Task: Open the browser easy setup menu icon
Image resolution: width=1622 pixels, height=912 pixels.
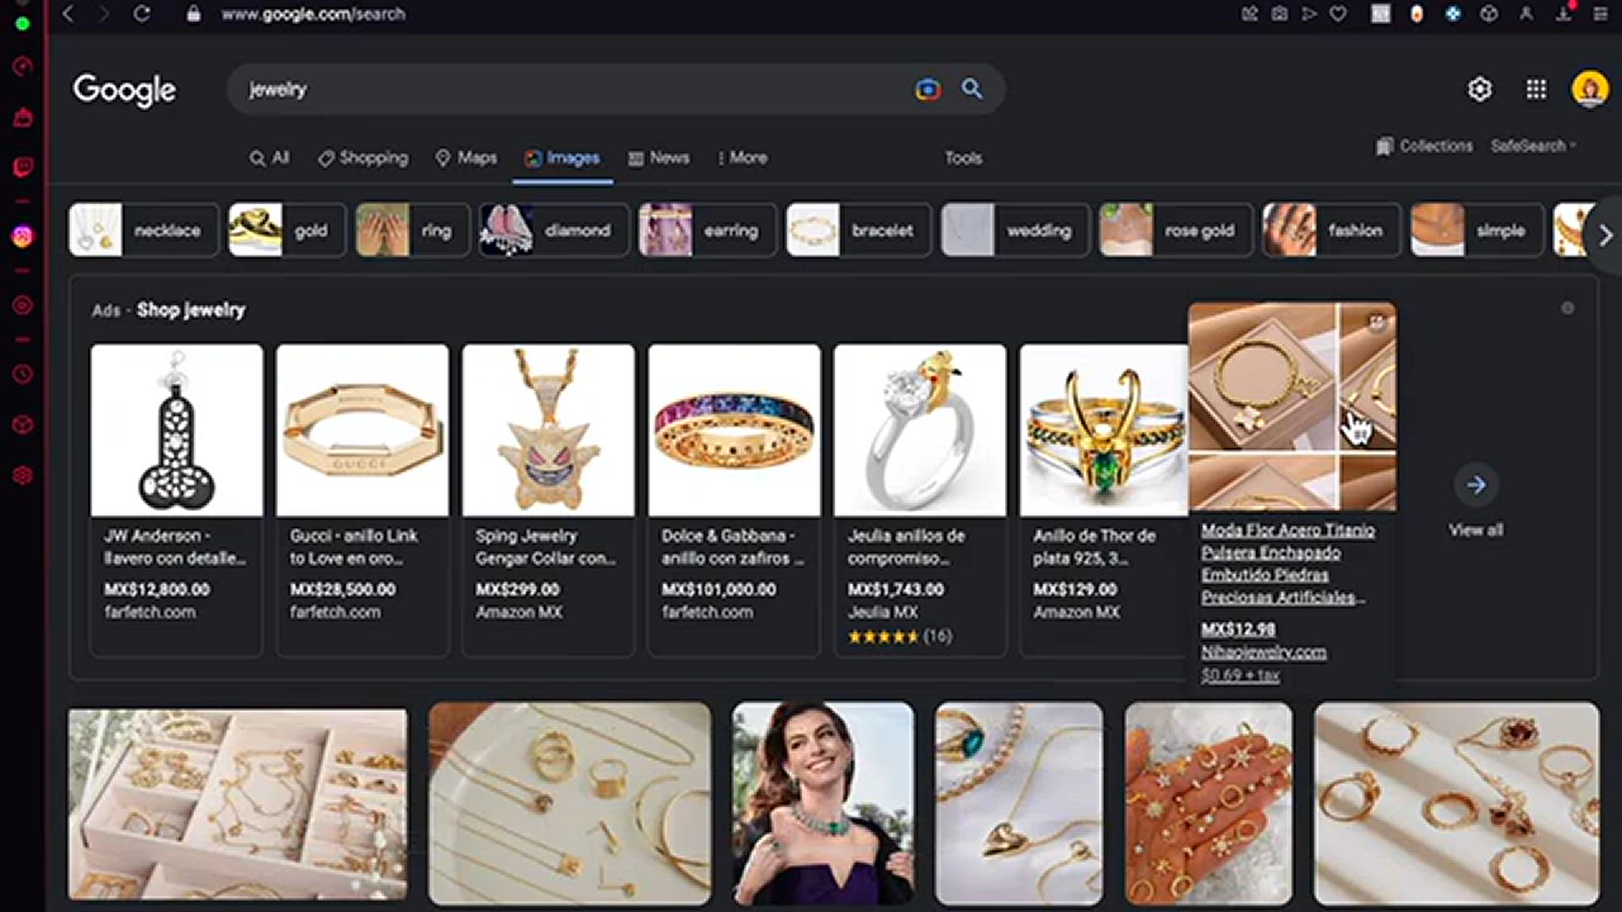Action: (1600, 14)
